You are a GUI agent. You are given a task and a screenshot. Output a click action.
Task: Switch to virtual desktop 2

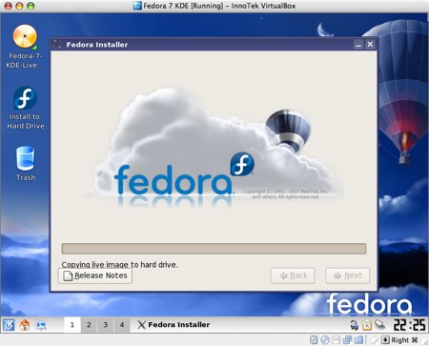(x=89, y=325)
